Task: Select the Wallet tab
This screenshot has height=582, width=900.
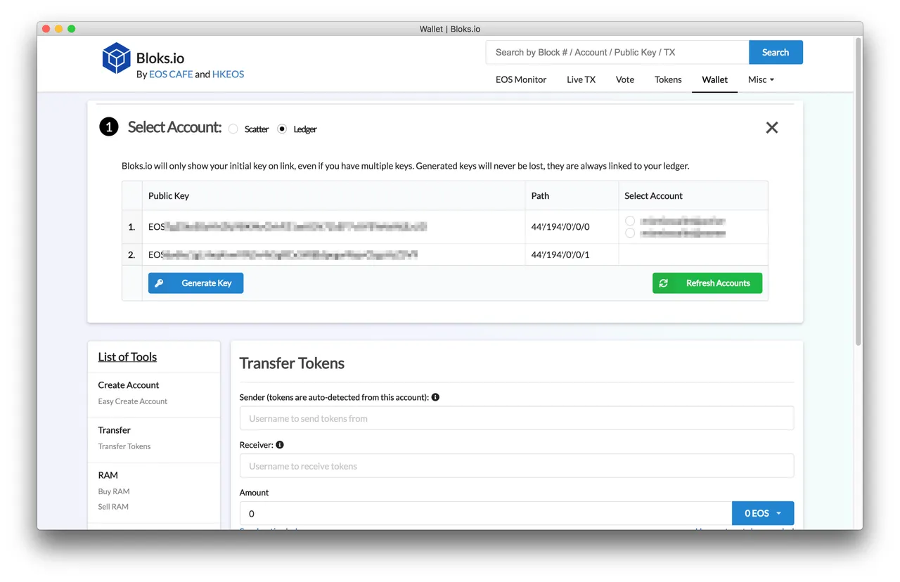Action: (x=714, y=79)
